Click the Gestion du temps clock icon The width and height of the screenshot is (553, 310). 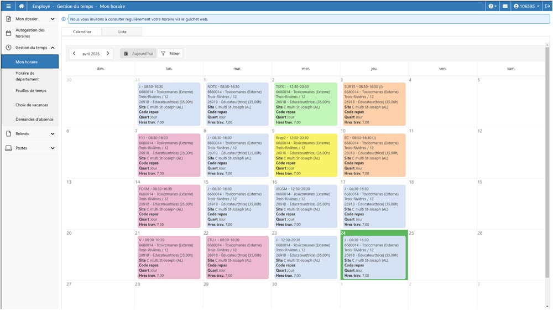coord(8,47)
